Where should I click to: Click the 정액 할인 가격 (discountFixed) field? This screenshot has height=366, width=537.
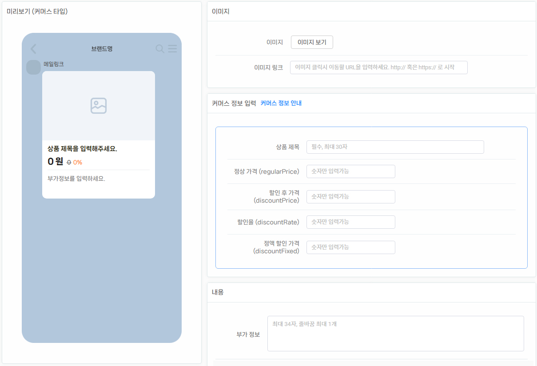coord(350,247)
